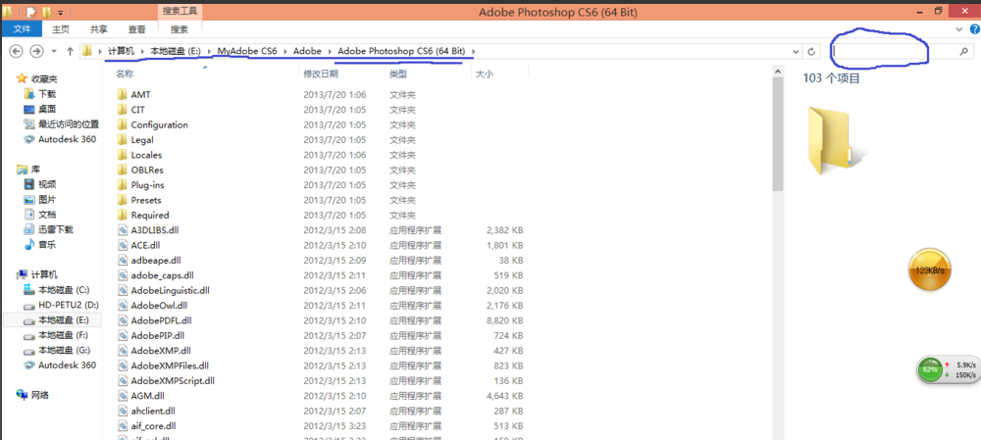Select 库 in the navigation pane
Viewport: 981px width, 440px height.
pyautogui.click(x=27, y=169)
